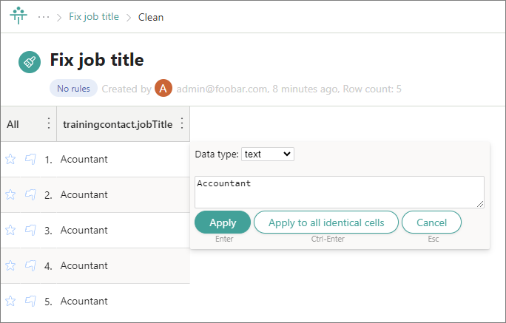Open the trainingcontact.jobTitle column menu
The image size is (506, 323).
pyautogui.click(x=182, y=124)
